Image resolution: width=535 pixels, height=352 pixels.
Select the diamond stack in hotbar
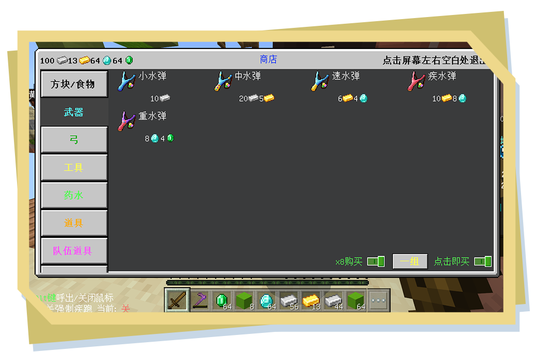coord(267,300)
